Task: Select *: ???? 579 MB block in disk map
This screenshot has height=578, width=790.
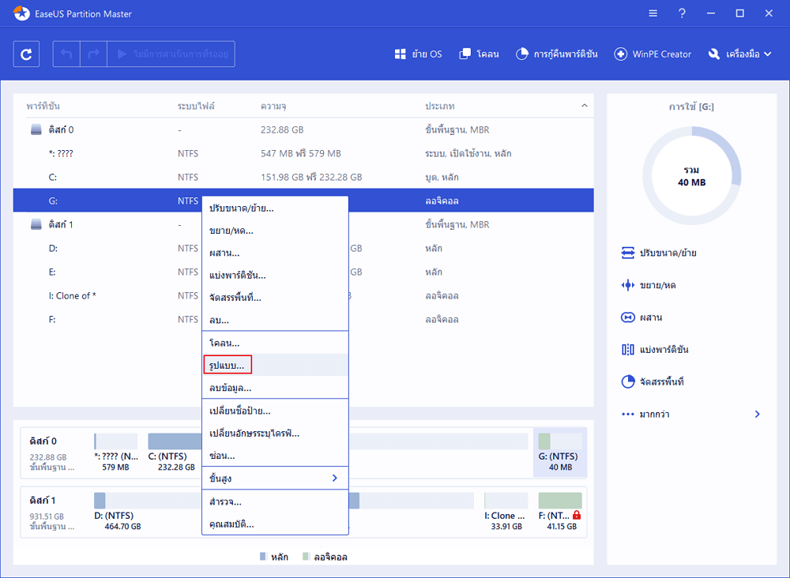Action: [x=116, y=452]
